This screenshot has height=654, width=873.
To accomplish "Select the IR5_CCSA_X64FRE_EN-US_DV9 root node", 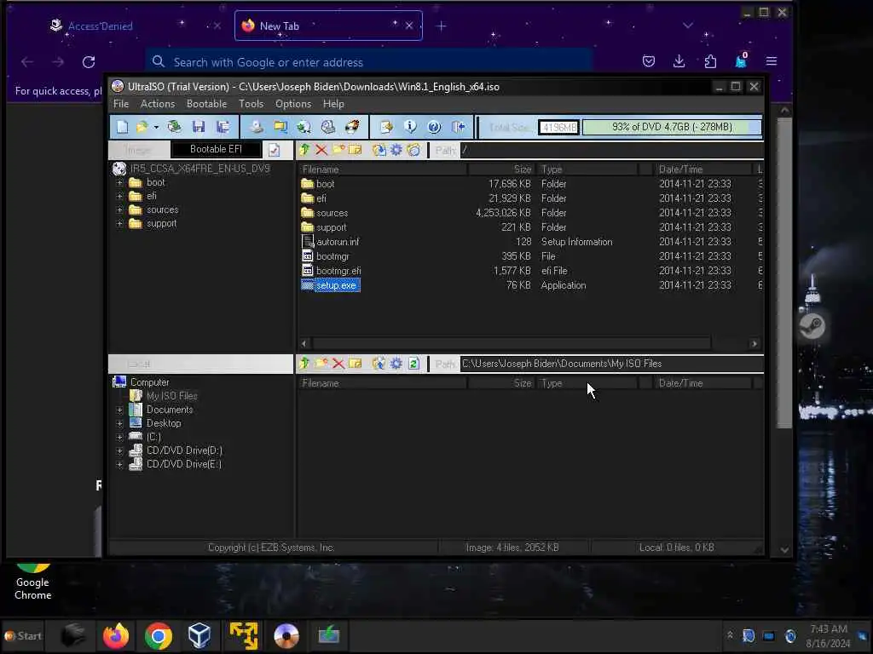I will (x=199, y=169).
